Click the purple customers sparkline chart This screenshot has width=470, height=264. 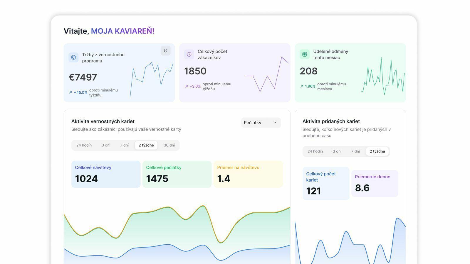coord(267,75)
